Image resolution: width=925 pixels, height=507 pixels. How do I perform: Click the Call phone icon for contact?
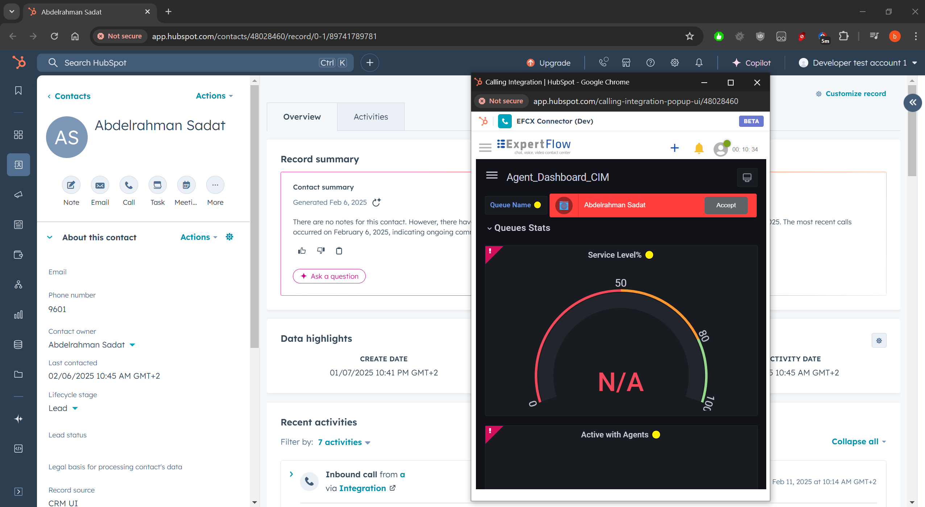click(129, 185)
